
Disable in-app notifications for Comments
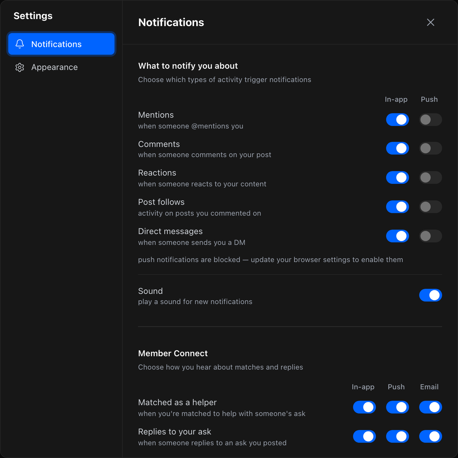tap(397, 148)
